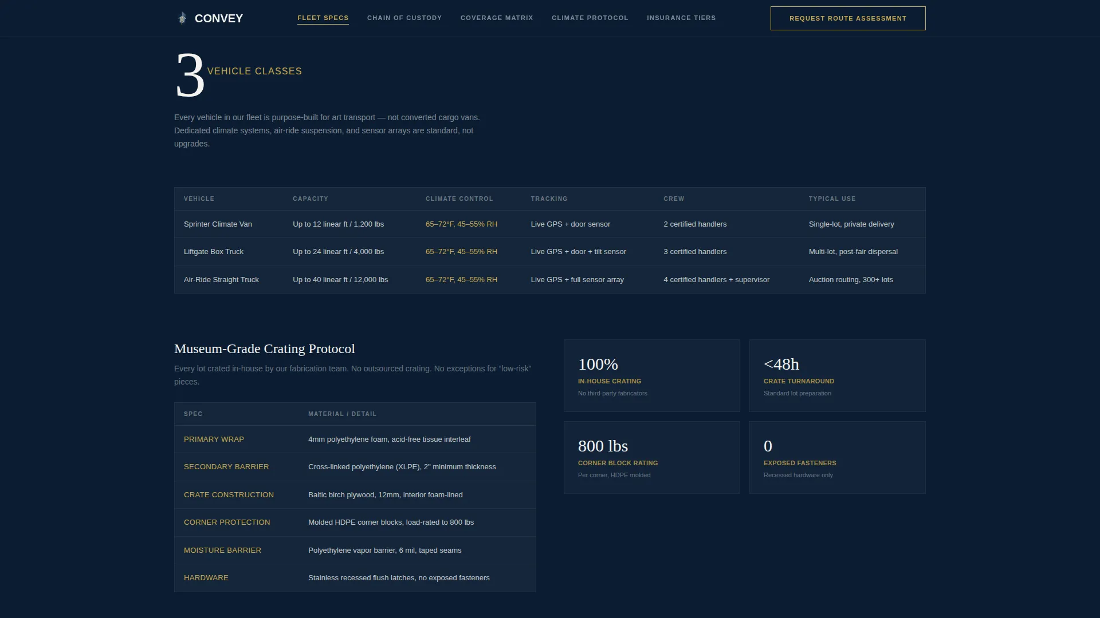
Task: Click the Crew column header
Action: pyautogui.click(x=674, y=199)
